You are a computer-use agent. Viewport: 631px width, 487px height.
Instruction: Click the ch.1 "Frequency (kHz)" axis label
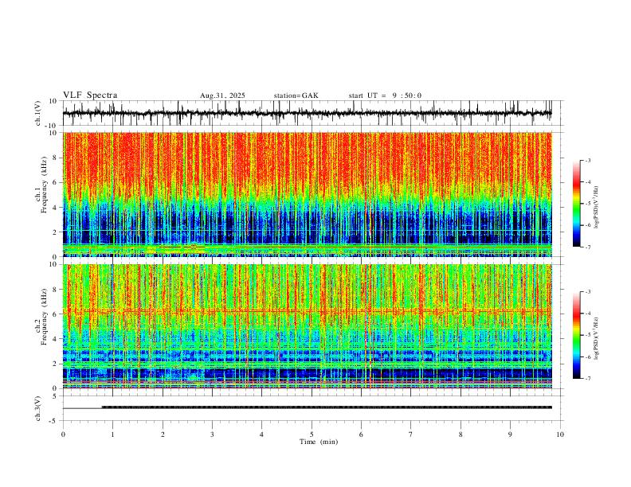pos(45,185)
